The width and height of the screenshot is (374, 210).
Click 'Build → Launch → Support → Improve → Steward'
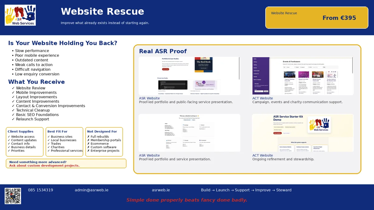(x=246, y=190)
